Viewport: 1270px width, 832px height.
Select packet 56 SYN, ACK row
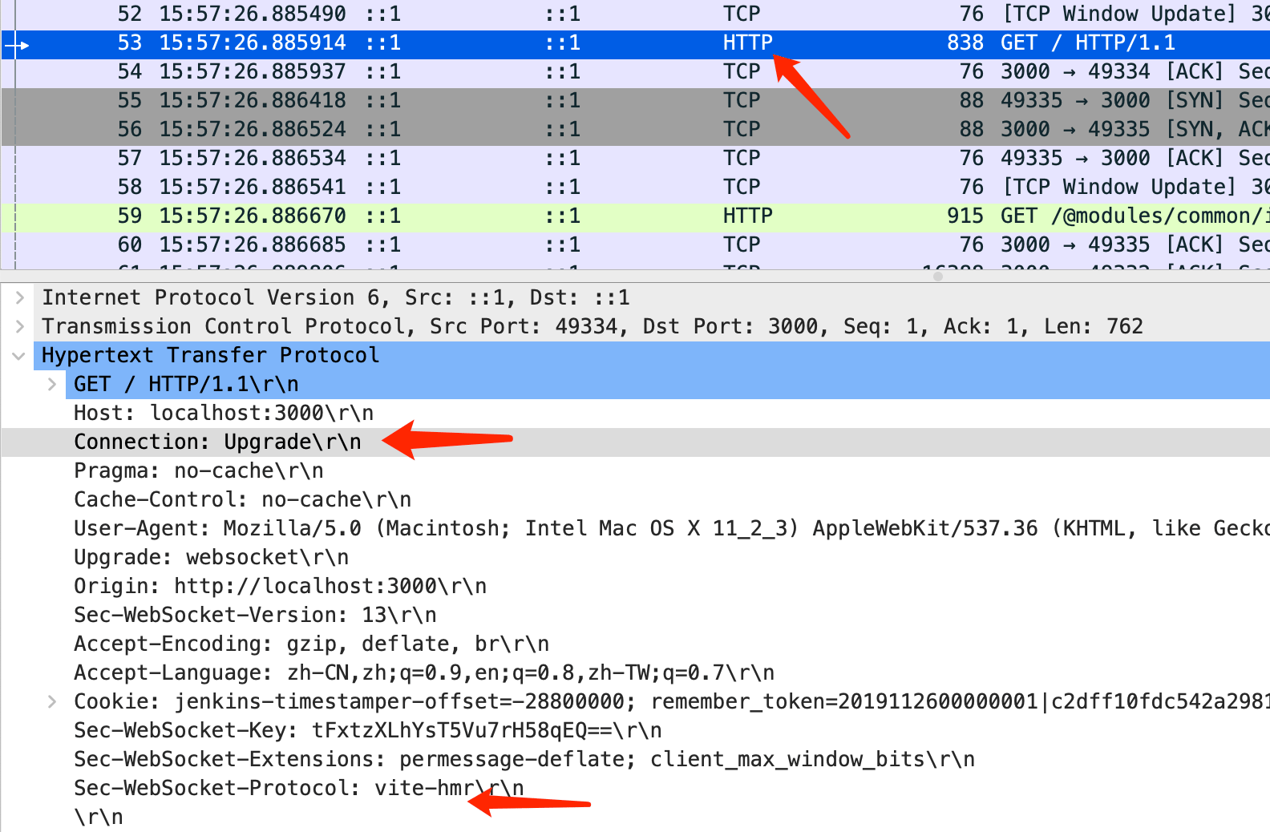coord(635,130)
